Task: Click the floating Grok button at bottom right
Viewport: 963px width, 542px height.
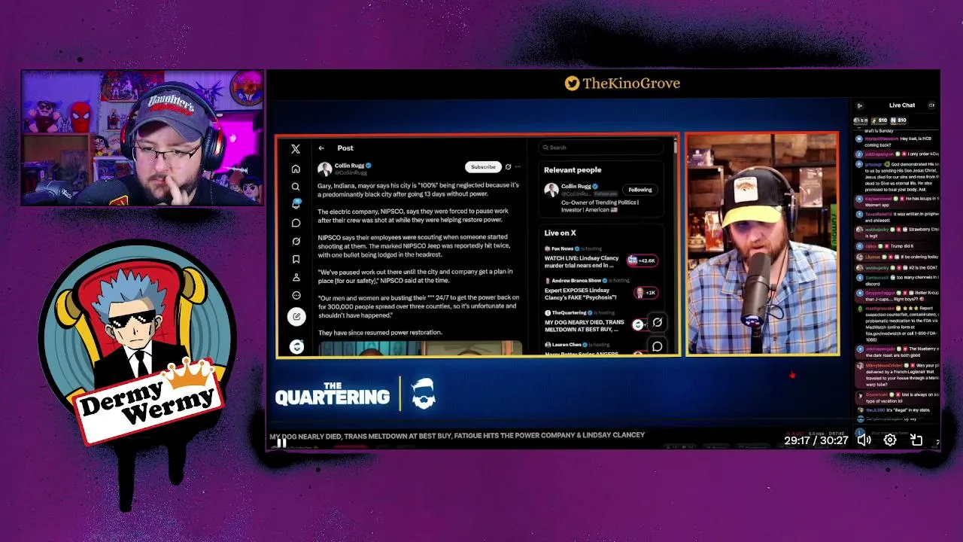Action: [657, 322]
